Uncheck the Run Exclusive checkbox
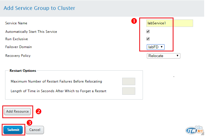The image size is (205, 136). (x=148, y=39)
